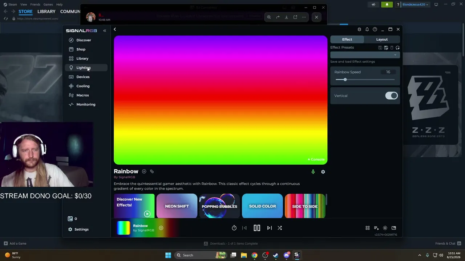465x261 pixels.
Task: Select the Side to Side effect thumbnail
Action: [305, 206]
